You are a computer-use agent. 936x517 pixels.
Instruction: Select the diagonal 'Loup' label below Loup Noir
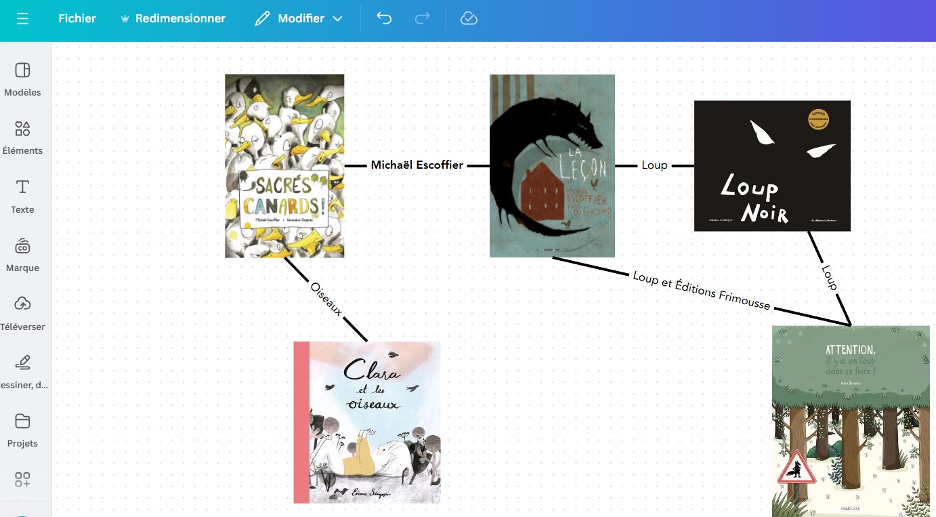tap(829, 278)
